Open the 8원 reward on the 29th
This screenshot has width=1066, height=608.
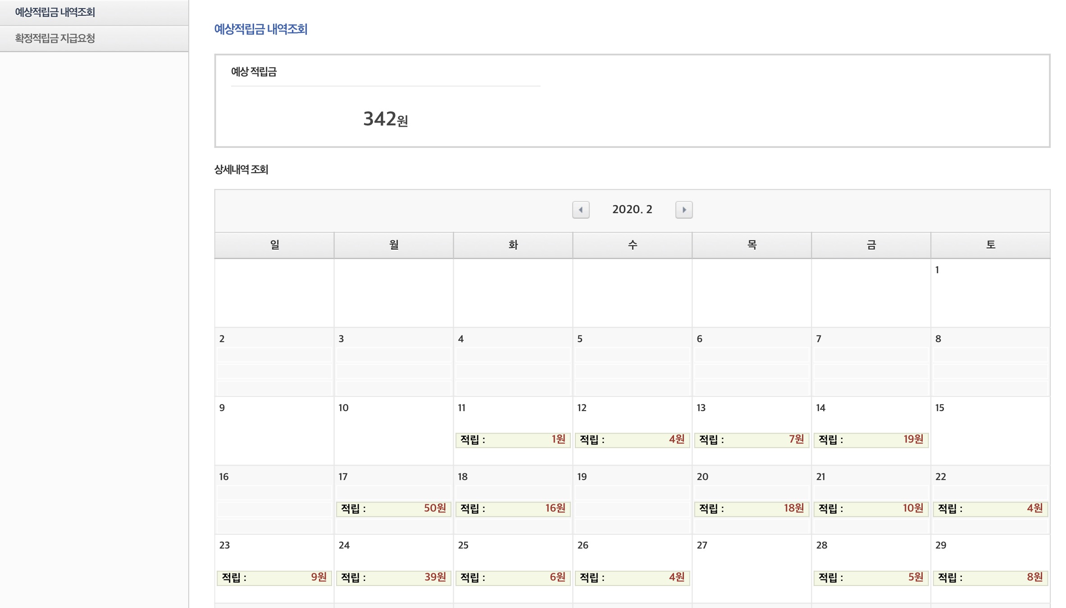coord(990,577)
